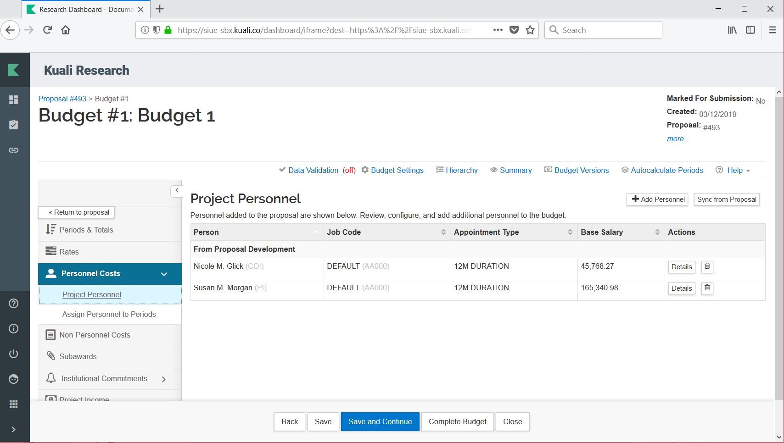Collapse the budget navigation panel
Screen dimensions: 784x443
(x=177, y=190)
